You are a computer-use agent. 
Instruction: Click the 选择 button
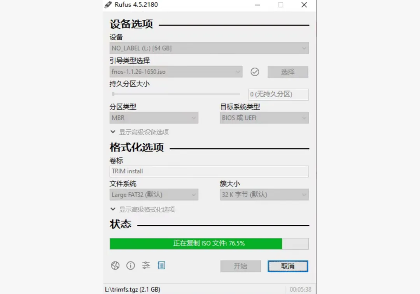[288, 72]
